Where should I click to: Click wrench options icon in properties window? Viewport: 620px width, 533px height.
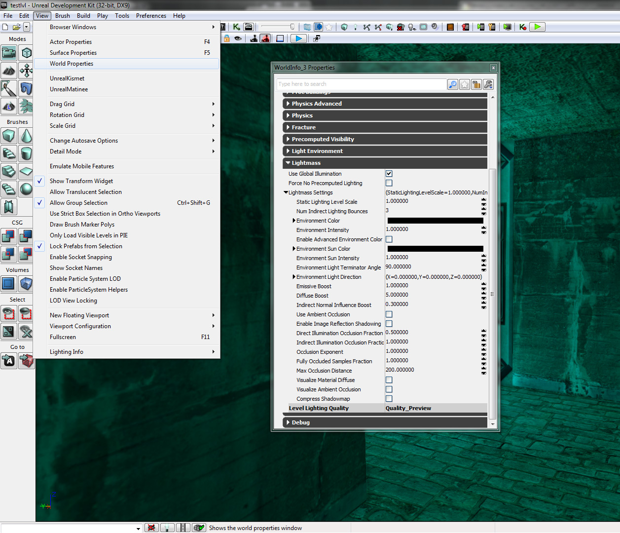[488, 84]
